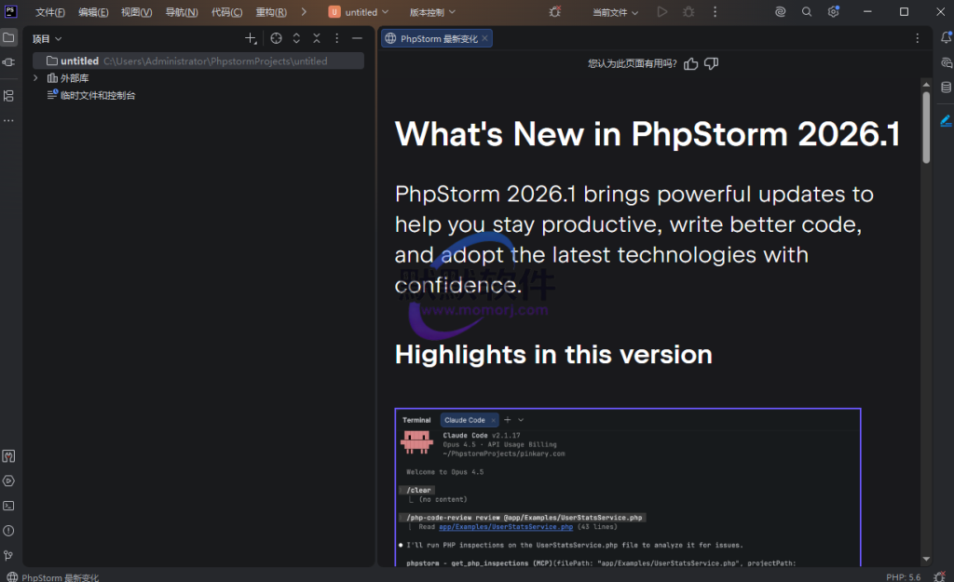Open the untitled project selector dropdown
Image resolution: width=954 pixels, height=582 pixels.
(359, 12)
